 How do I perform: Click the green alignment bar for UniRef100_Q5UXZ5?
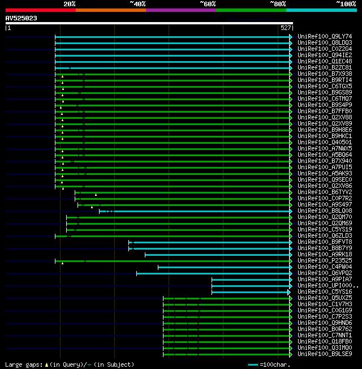click(x=226, y=298)
